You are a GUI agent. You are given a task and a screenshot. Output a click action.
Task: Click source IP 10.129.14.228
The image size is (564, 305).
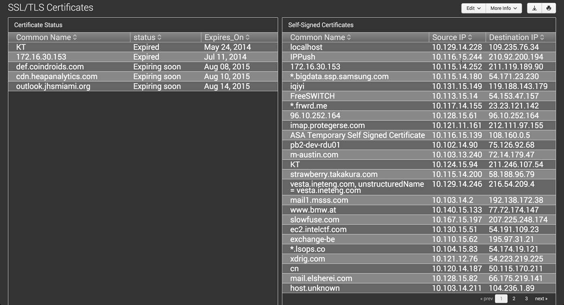[x=457, y=47]
